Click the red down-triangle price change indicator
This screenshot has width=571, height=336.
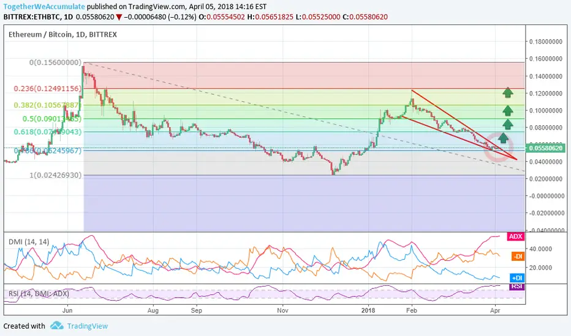(119, 17)
